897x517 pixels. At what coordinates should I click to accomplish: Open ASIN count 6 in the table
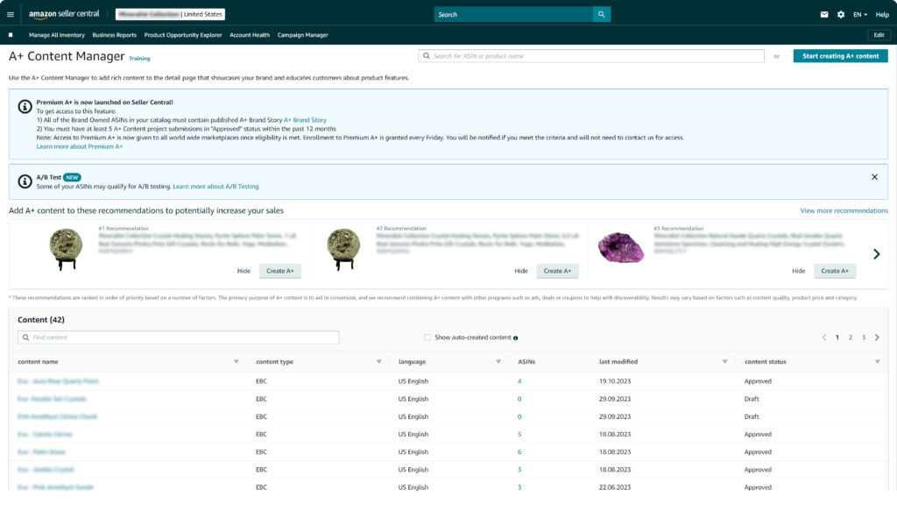pos(519,452)
